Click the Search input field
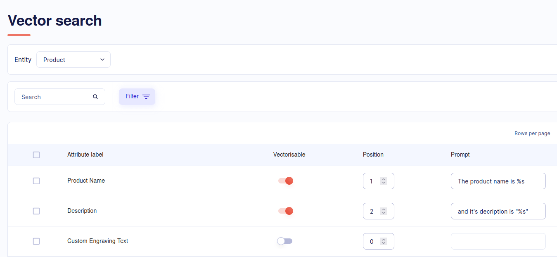557x257 pixels. 54,96
